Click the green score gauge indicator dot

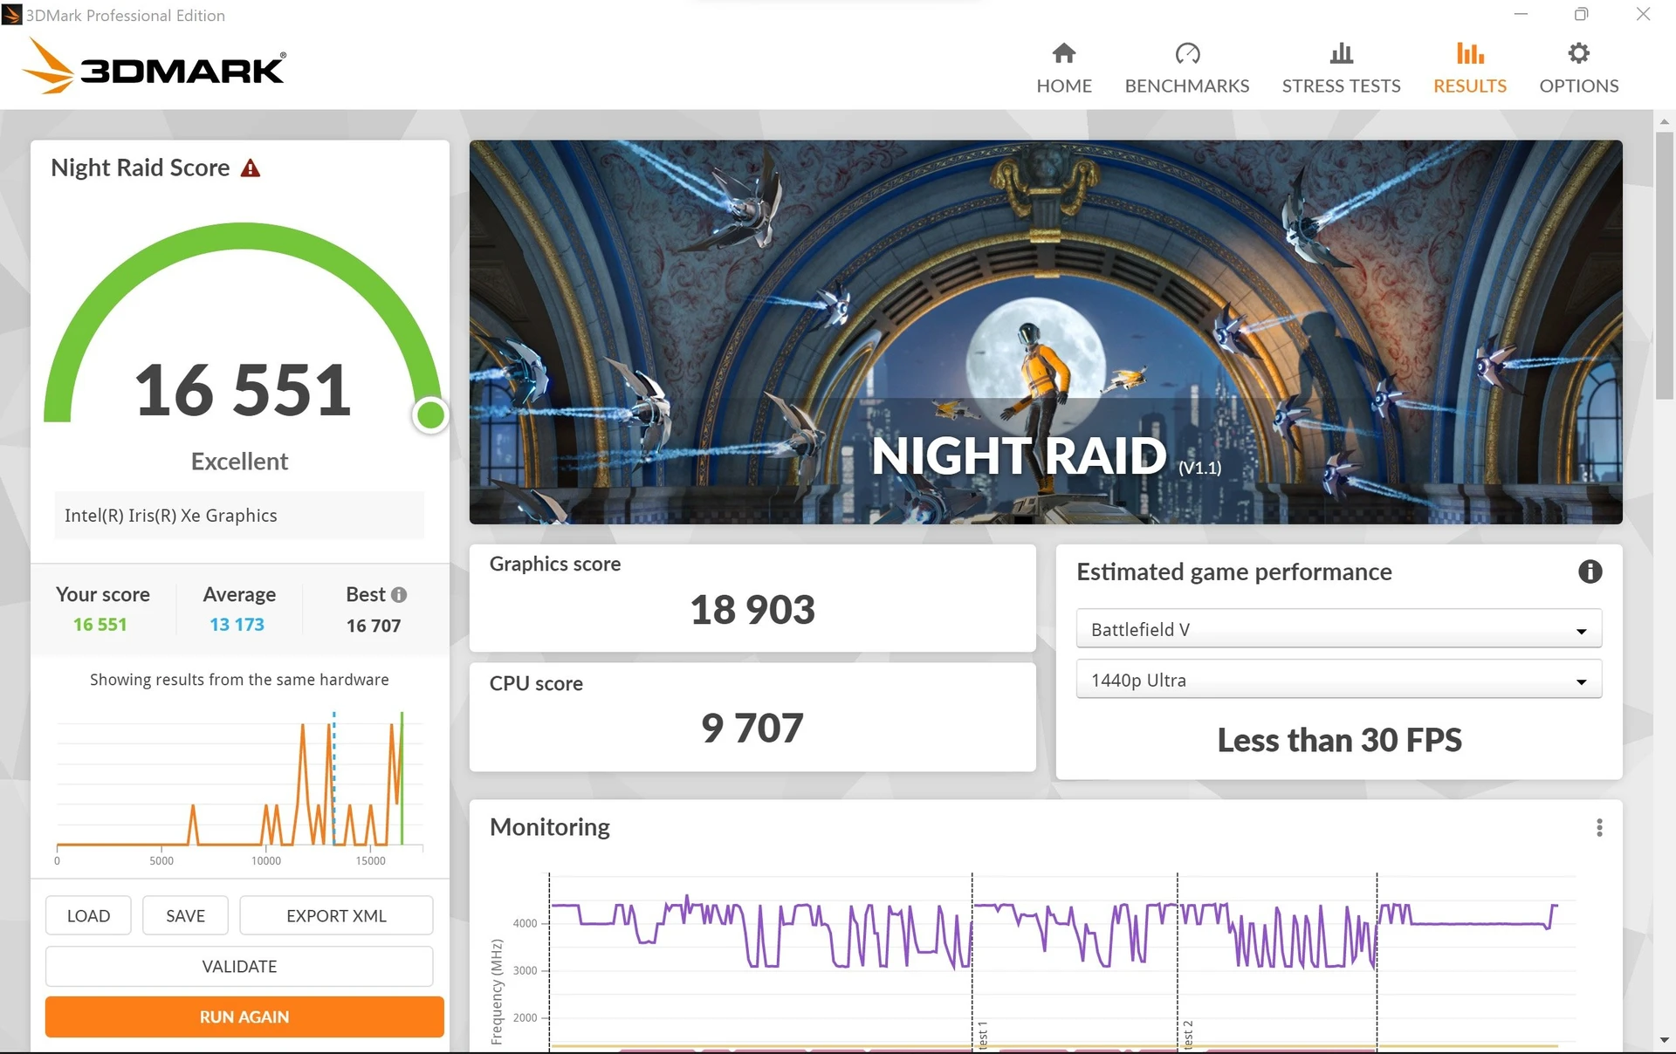tap(430, 415)
